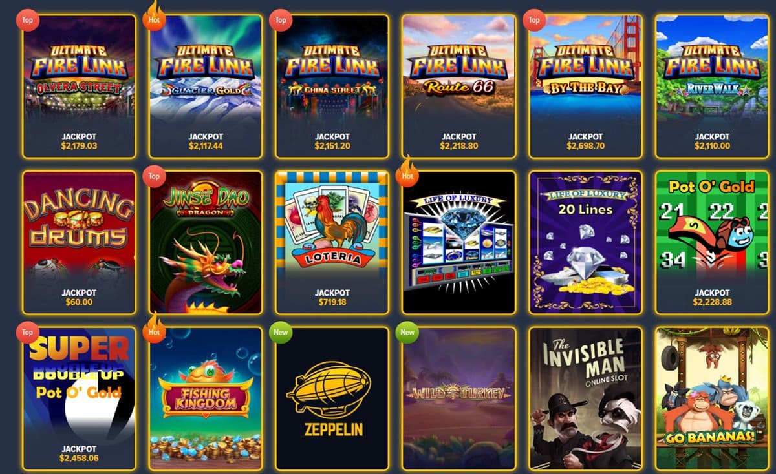Screen dimensions: 776x474
Task: Open Pot O' Gold bingo-number game
Action: coord(712,243)
